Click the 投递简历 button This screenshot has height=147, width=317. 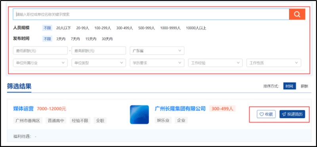tap(292, 114)
